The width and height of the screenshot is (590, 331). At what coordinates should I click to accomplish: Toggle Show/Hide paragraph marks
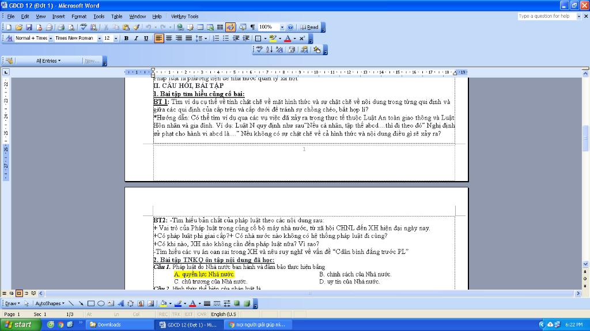(x=252, y=28)
